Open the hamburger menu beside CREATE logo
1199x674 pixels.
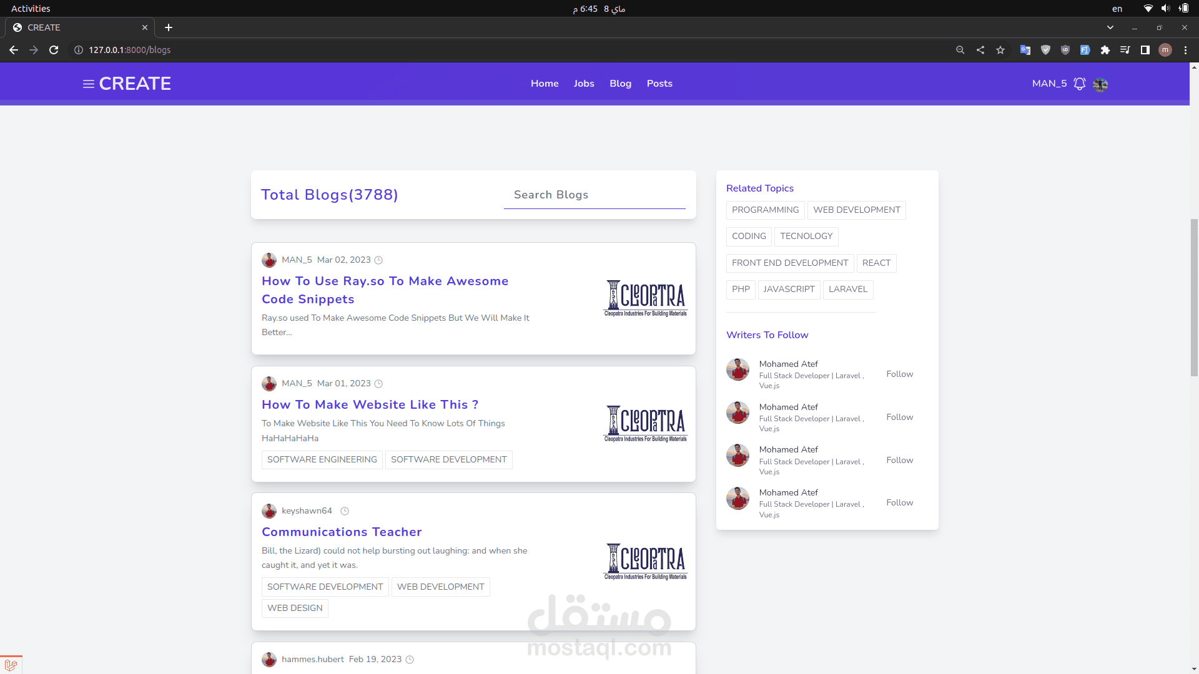[88, 84]
